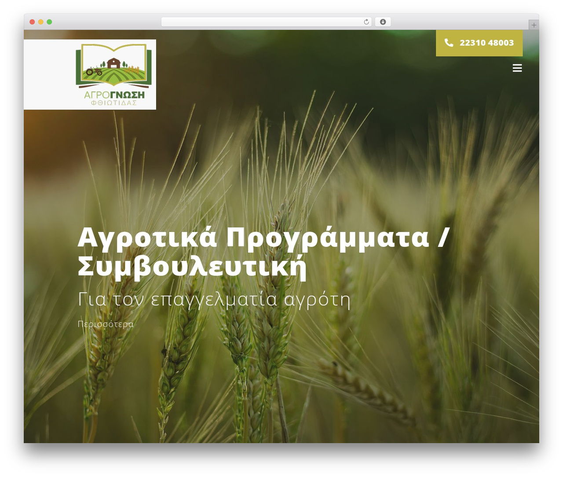Click the Για τον επαγγελματία αγρότη subtitle

click(214, 300)
